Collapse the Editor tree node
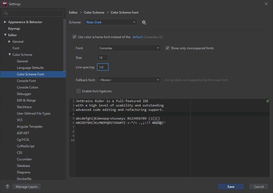Image resolution: width=273 pixels, height=193 pixels. (x=5, y=35)
